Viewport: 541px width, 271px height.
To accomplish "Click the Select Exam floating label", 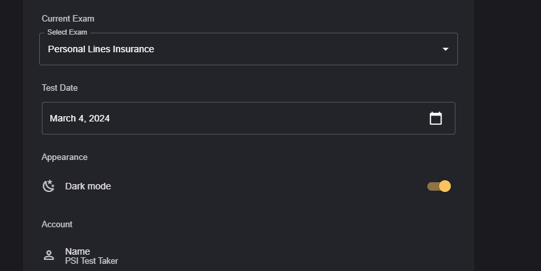I will click(x=67, y=32).
